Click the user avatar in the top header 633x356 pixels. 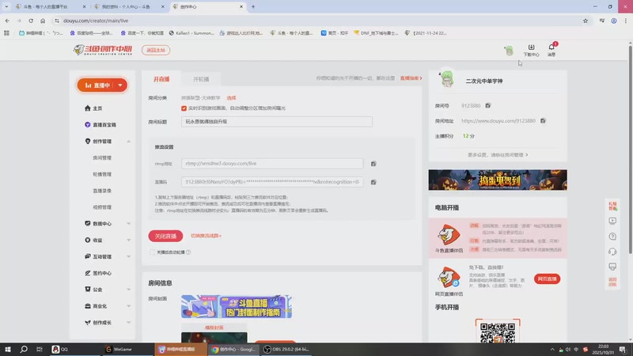click(x=509, y=51)
